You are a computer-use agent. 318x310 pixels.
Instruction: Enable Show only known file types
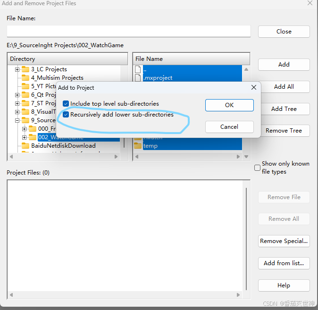coord(257,168)
